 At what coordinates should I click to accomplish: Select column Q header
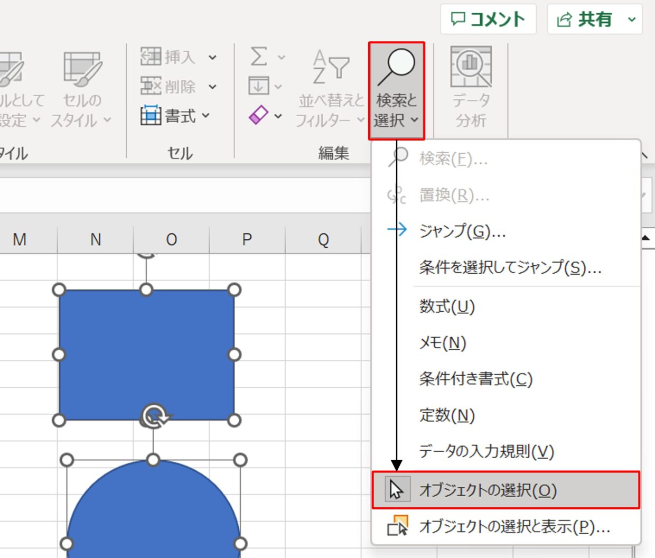[323, 239]
